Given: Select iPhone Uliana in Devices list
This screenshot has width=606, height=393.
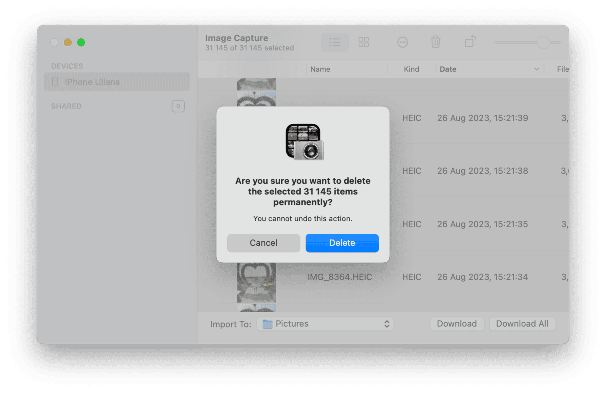Looking at the screenshot, I should [92, 82].
